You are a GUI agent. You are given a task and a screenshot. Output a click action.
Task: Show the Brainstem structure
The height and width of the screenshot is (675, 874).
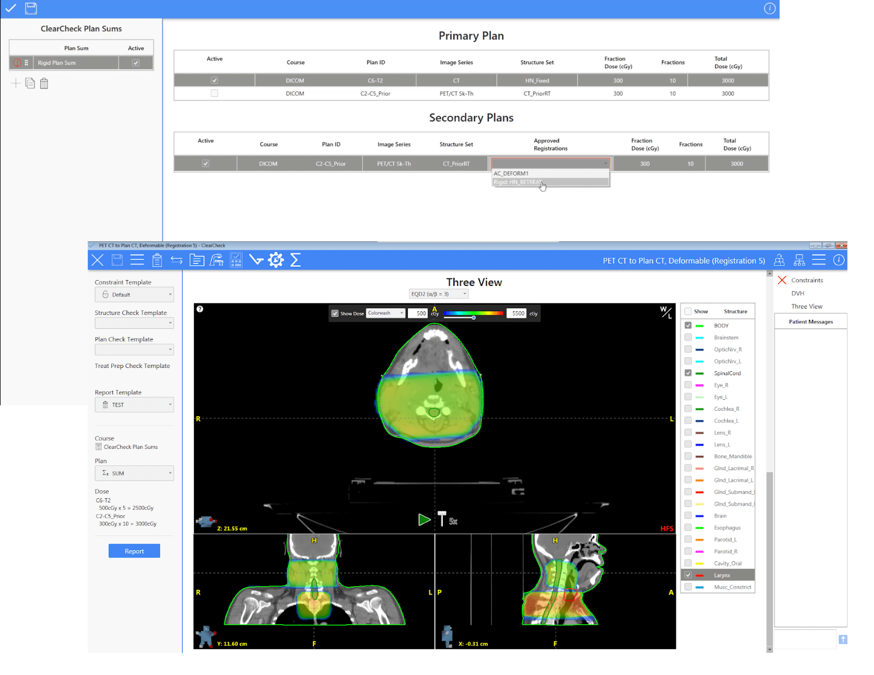coord(688,337)
